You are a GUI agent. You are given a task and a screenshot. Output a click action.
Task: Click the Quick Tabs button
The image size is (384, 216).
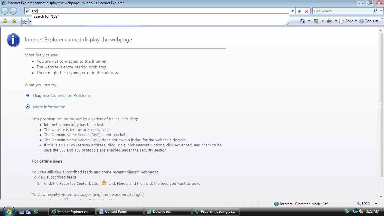(x=25, y=22)
